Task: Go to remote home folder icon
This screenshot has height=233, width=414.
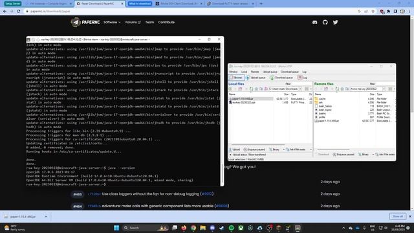Action: tap(342, 89)
